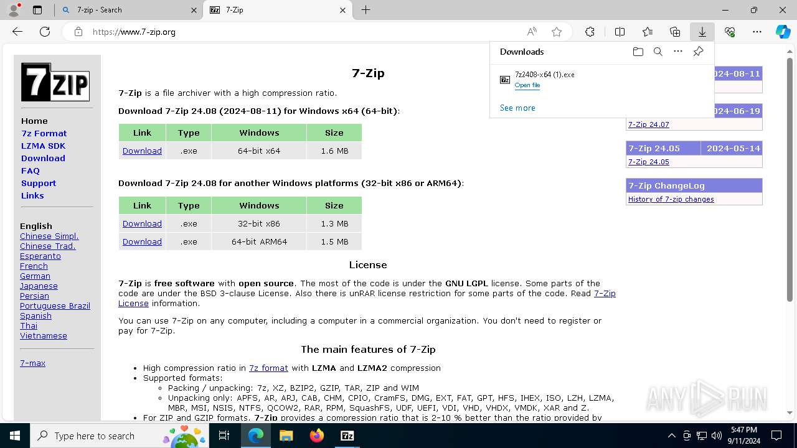Toggle split screen icon
The height and width of the screenshot is (448, 797).
[x=620, y=32]
